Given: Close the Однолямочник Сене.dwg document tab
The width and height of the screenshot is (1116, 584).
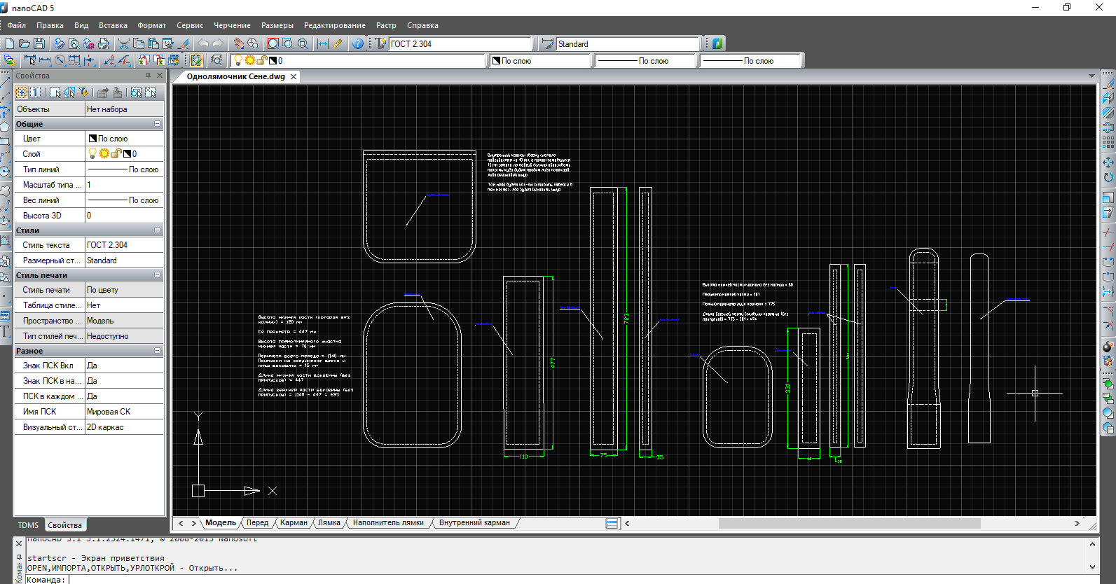Looking at the screenshot, I should point(294,76).
